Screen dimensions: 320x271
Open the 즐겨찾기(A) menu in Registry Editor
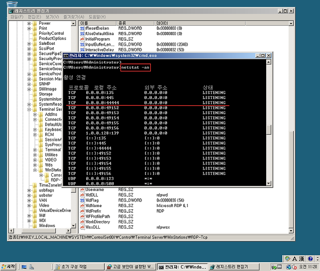point(74,17)
